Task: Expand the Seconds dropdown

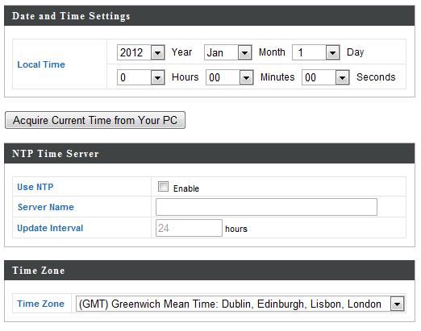Action: pyautogui.click(x=326, y=77)
